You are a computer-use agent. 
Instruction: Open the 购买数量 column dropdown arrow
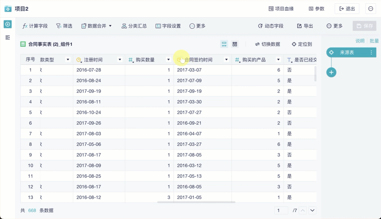coord(169,60)
